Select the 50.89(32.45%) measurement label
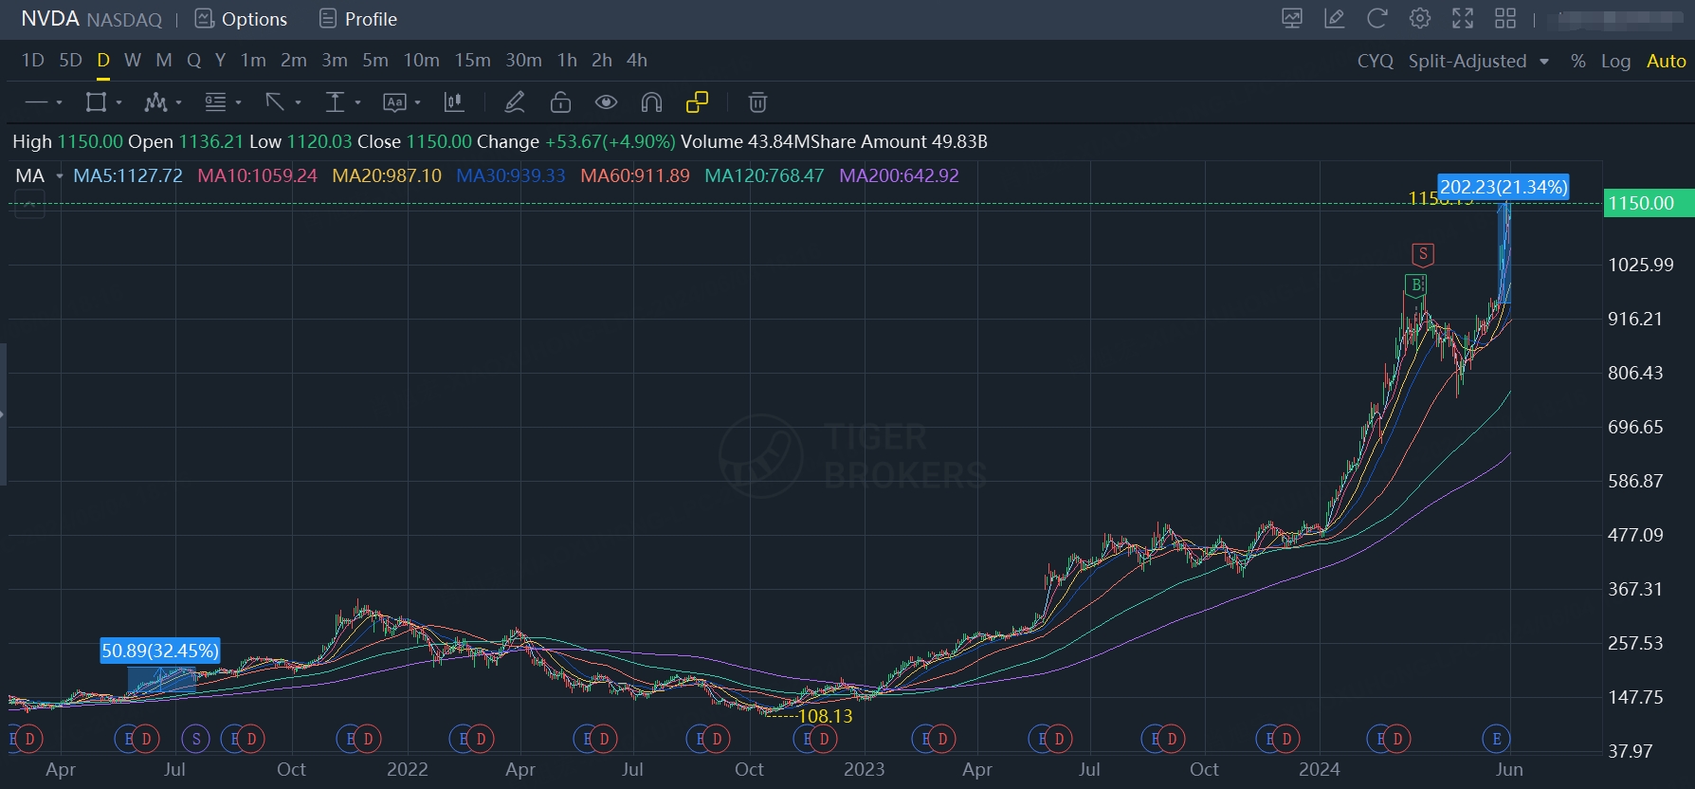Screen dimensions: 1695x789 [x=160, y=651]
